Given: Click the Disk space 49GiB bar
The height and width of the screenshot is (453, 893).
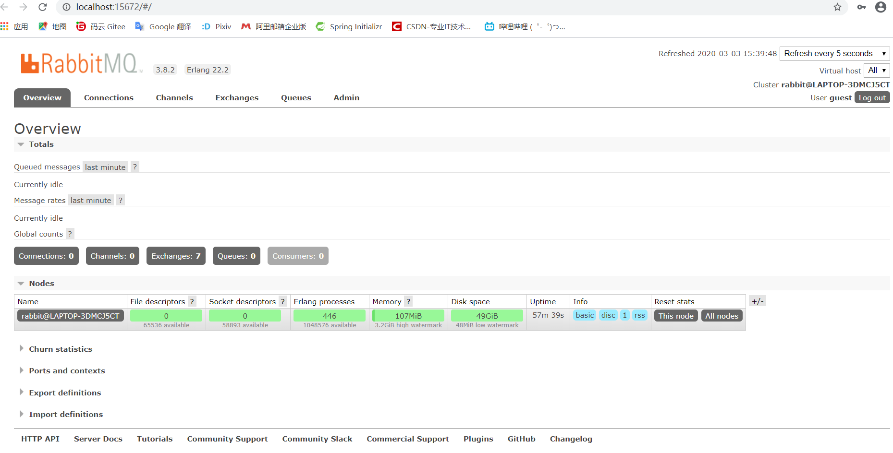Looking at the screenshot, I should 487,316.
